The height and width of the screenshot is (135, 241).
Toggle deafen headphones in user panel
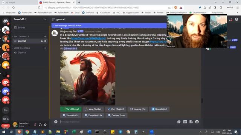click(40, 125)
